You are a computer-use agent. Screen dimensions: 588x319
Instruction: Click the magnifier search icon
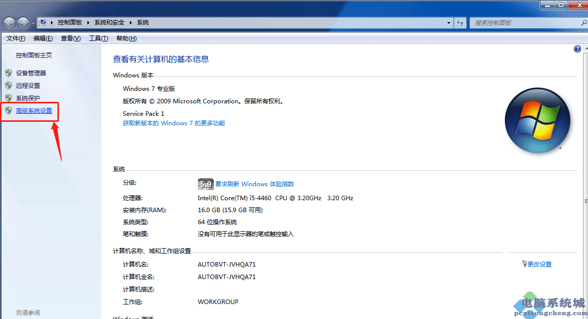(x=584, y=23)
